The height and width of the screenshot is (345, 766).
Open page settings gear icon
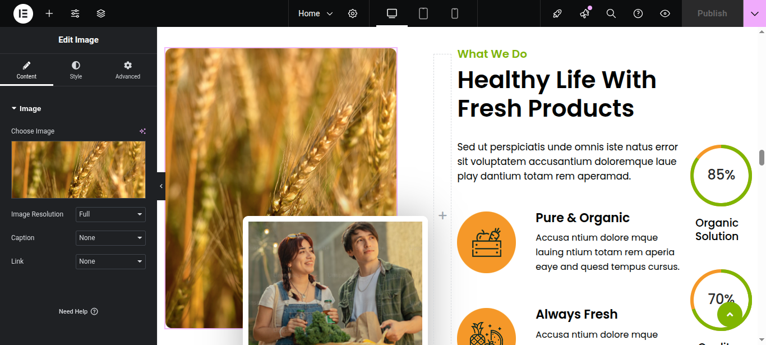[x=353, y=13]
